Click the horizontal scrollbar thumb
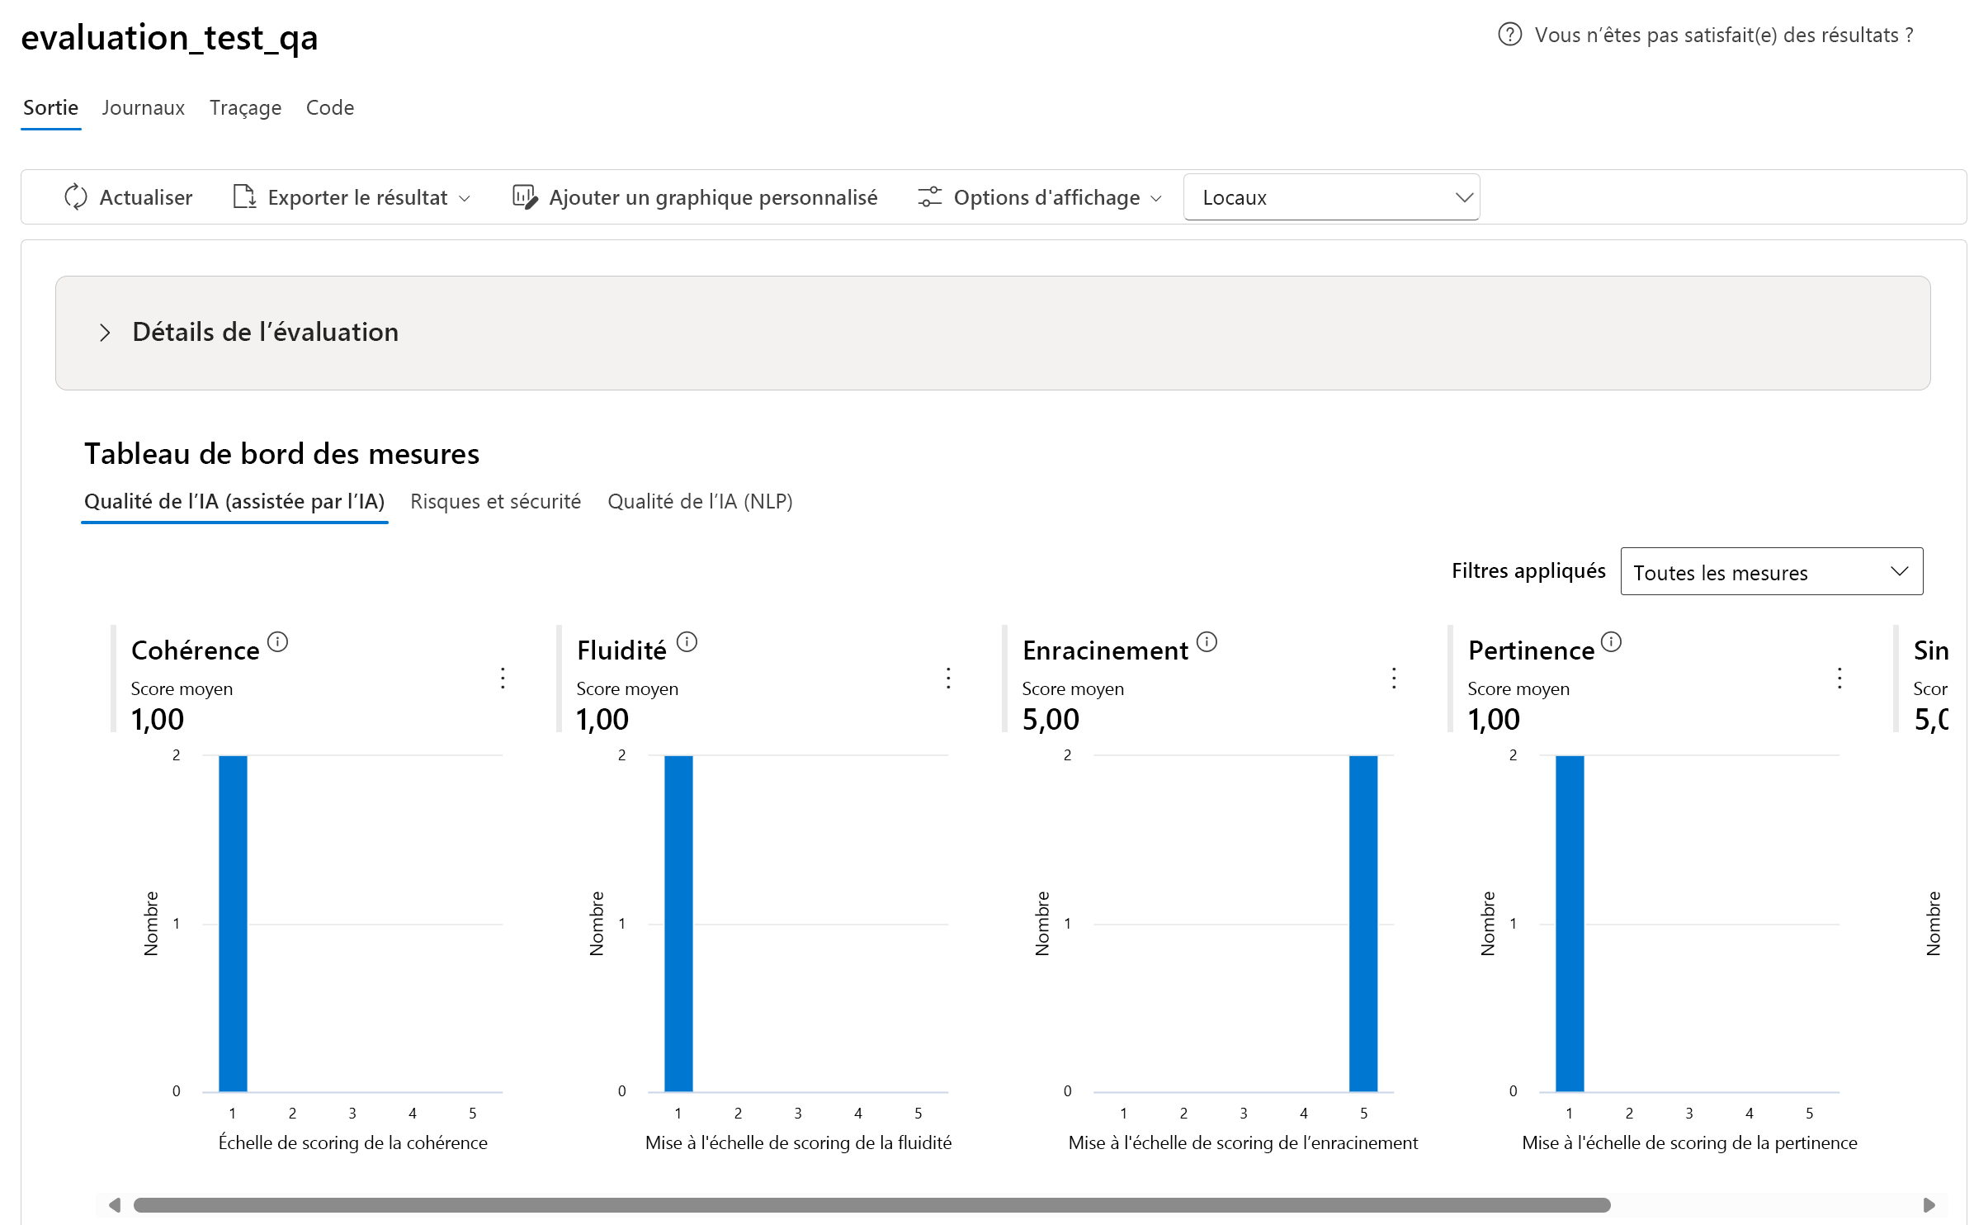 (872, 1205)
